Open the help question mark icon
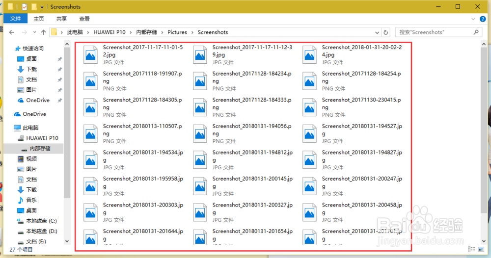Screen dimensions: 491x258 click(x=483, y=19)
